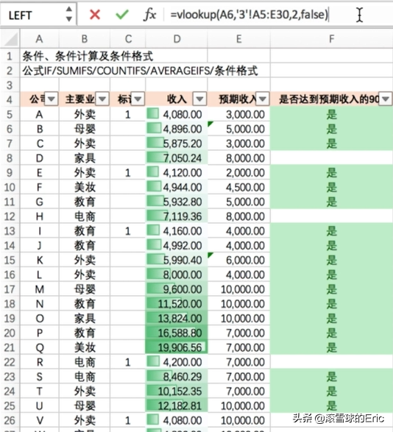The height and width of the screenshot is (432, 393).
Task: Click cell 7,119.36
Action: 177,216
